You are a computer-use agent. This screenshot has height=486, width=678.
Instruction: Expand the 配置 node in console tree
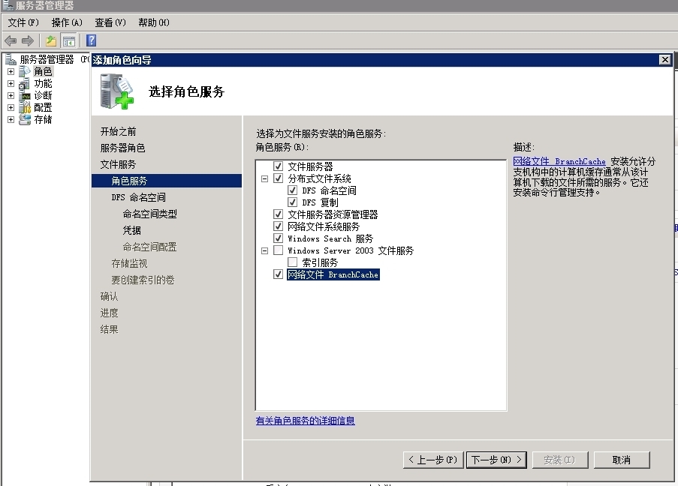11,107
